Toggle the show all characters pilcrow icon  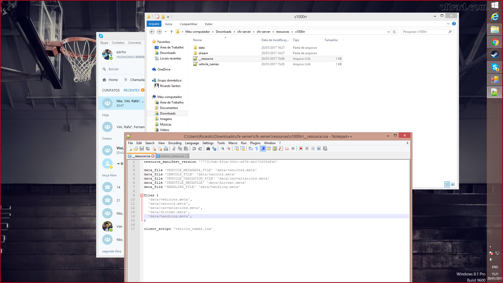click(x=256, y=149)
